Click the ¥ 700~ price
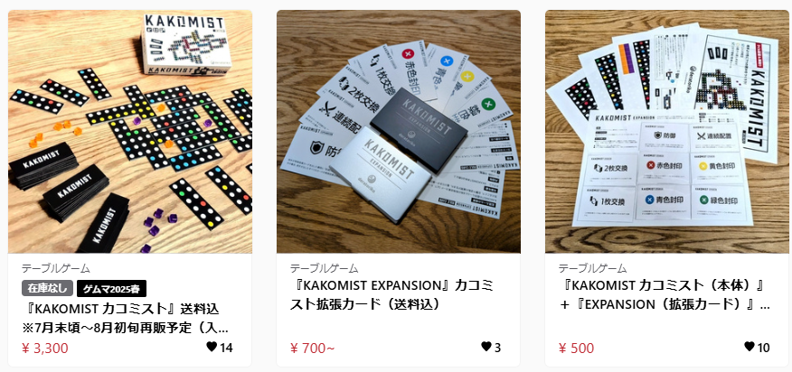 tap(312, 349)
